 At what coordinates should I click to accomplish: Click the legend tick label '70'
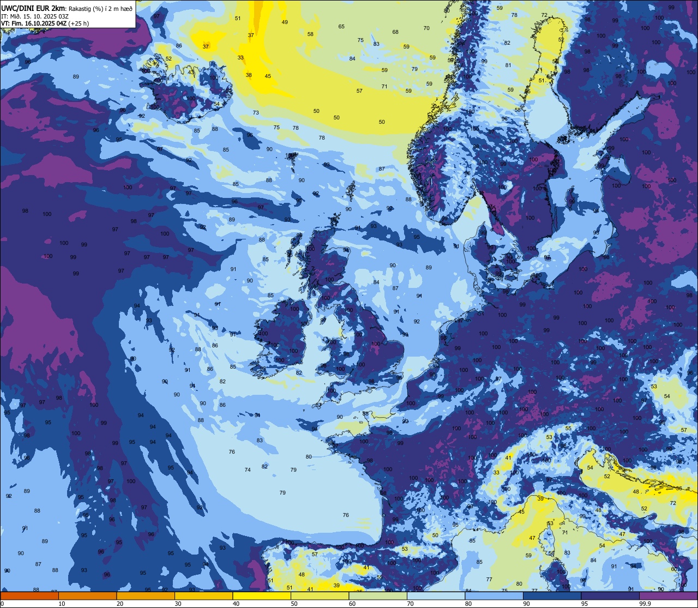[411, 604]
